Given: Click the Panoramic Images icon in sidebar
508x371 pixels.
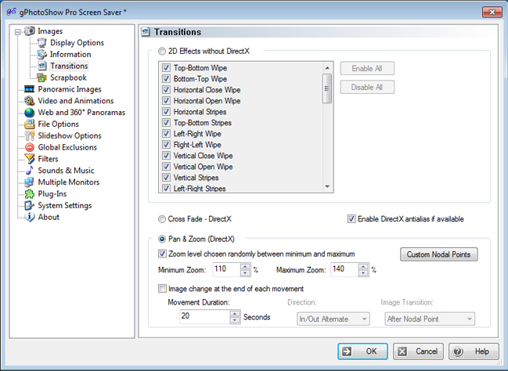Looking at the screenshot, I should [x=29, y=89].
